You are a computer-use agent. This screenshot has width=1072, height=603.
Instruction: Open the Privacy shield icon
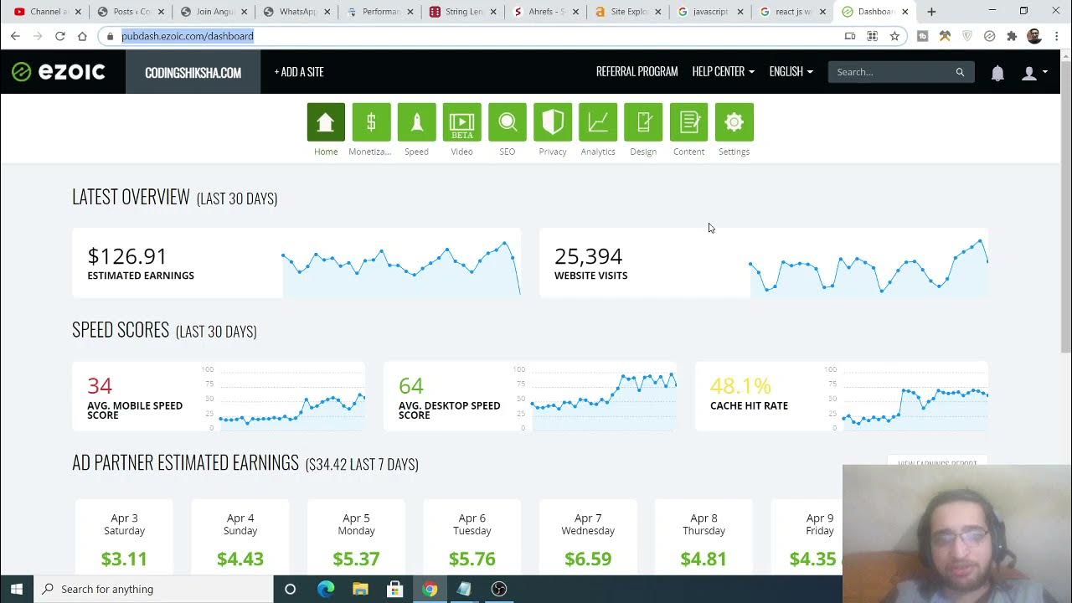coord(553,122)
